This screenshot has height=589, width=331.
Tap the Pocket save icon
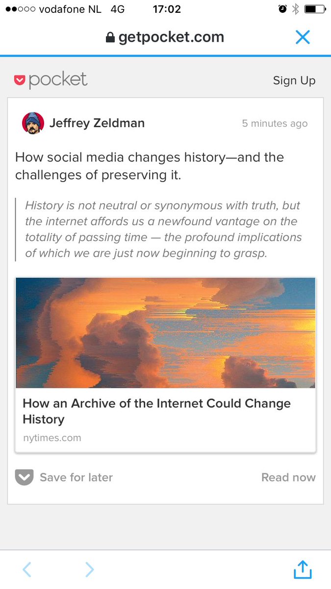24,477
